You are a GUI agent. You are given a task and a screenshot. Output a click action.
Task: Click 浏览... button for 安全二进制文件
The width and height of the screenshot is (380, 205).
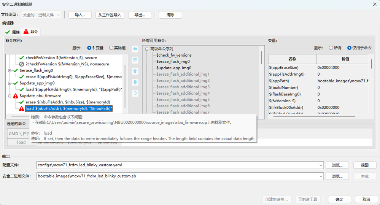(x=337, y=176)
